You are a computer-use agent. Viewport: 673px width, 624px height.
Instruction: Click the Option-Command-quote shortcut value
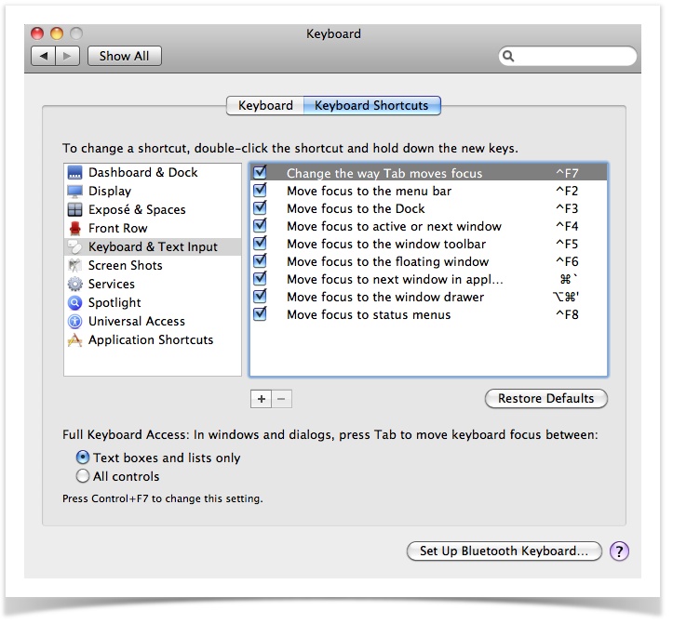pyautogui.click(x=566, y=297)
